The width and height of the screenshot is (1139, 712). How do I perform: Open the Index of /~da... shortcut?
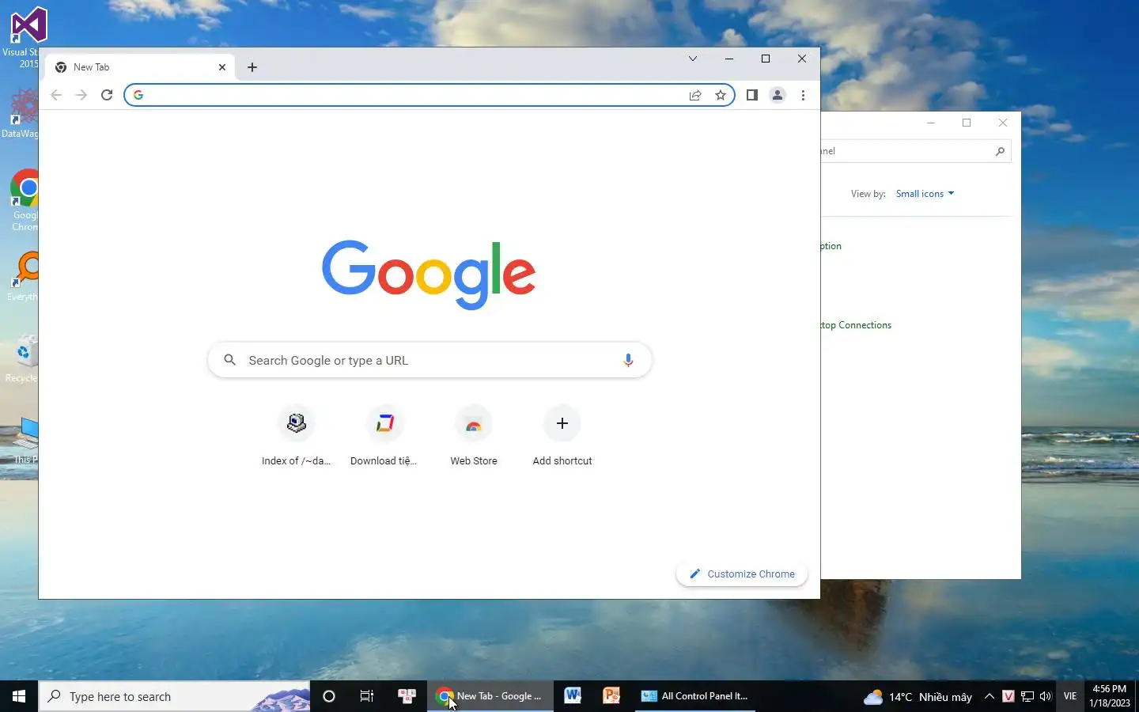point(297,436)
